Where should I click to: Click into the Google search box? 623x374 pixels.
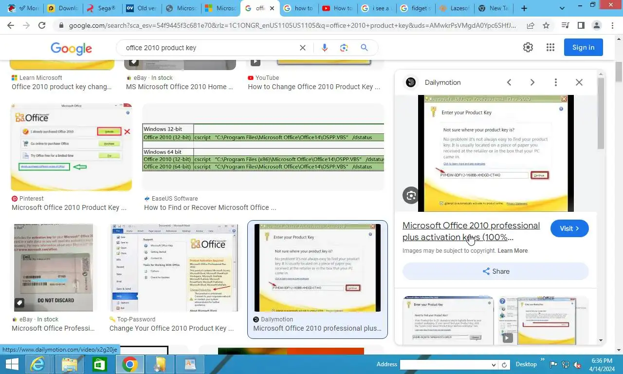pos(209,48)
